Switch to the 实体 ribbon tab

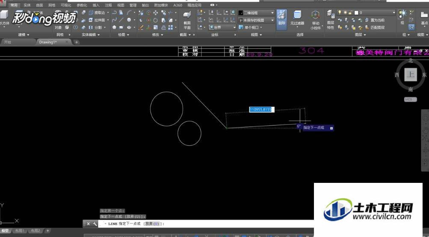pyautogui.click(x=27, y=5)
